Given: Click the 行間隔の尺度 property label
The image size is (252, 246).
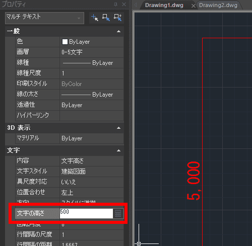Looking at the screenshot, I should point(34,234).
